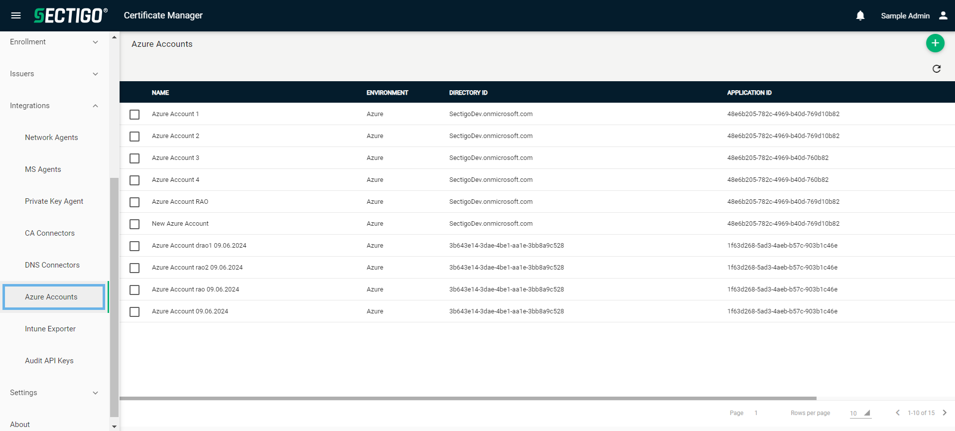Sort by the APPLICATION ID column header
This screenshot has height=431, width=955.
[749, 93]
